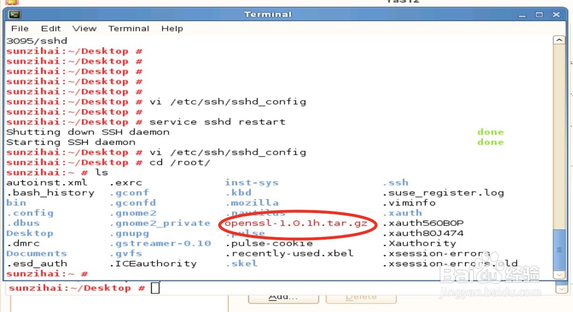Click the autoinst.xml entry
The height and width of the screenshot is (312, 573).
(47, 182)
